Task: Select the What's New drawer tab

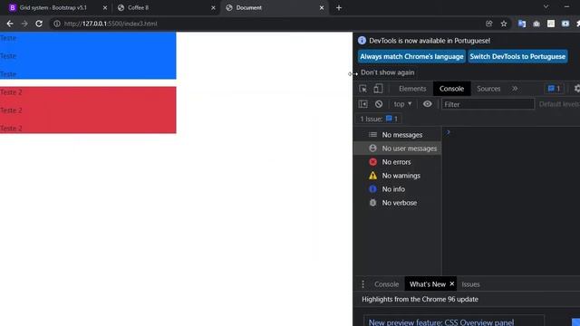Action: (427, 284)
